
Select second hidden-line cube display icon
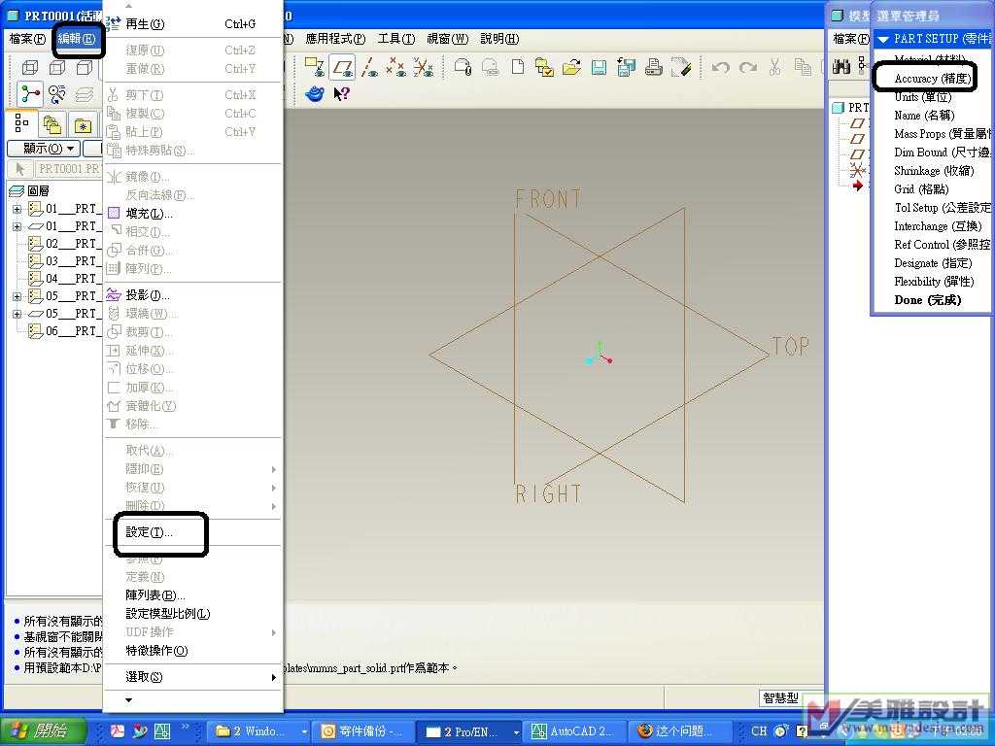click(x=57, y=67)
